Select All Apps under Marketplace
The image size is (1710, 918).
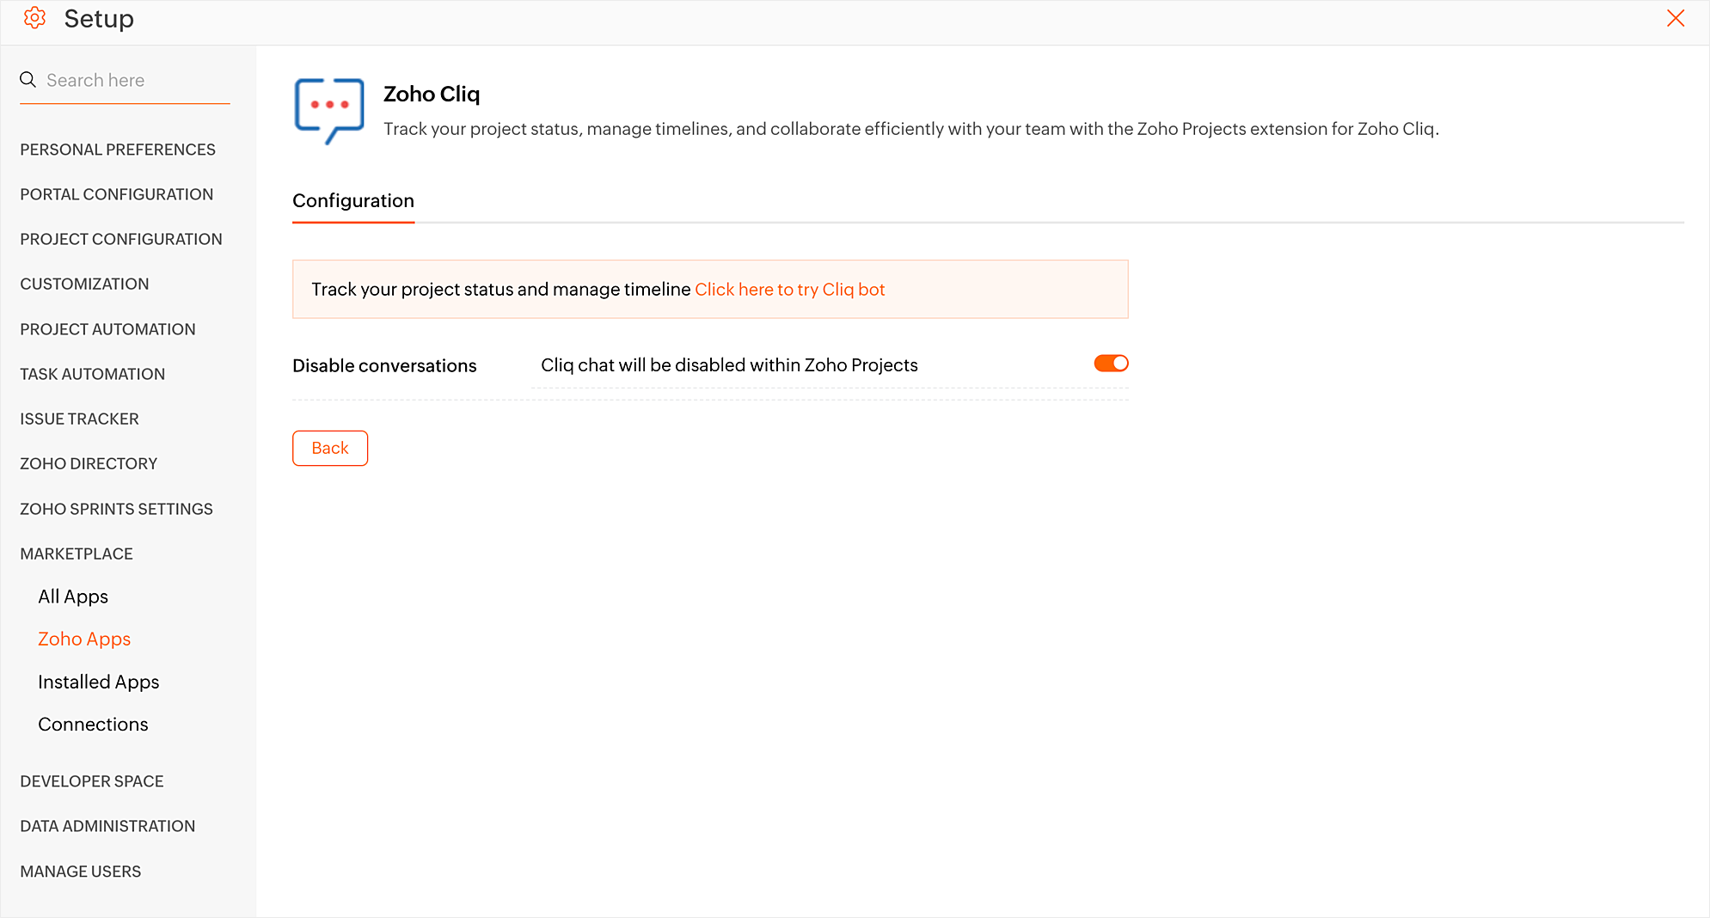click(73, 597)
